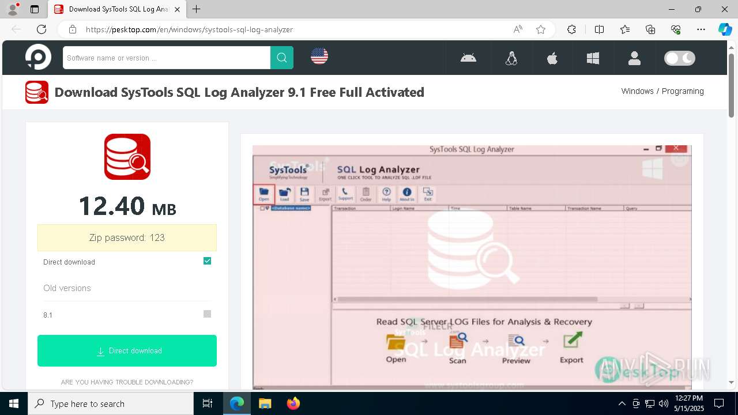Open the network tray icon
738x415 pixels.
650,403
